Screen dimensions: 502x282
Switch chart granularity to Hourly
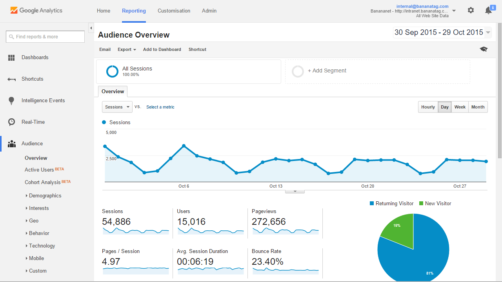(428, 107)
